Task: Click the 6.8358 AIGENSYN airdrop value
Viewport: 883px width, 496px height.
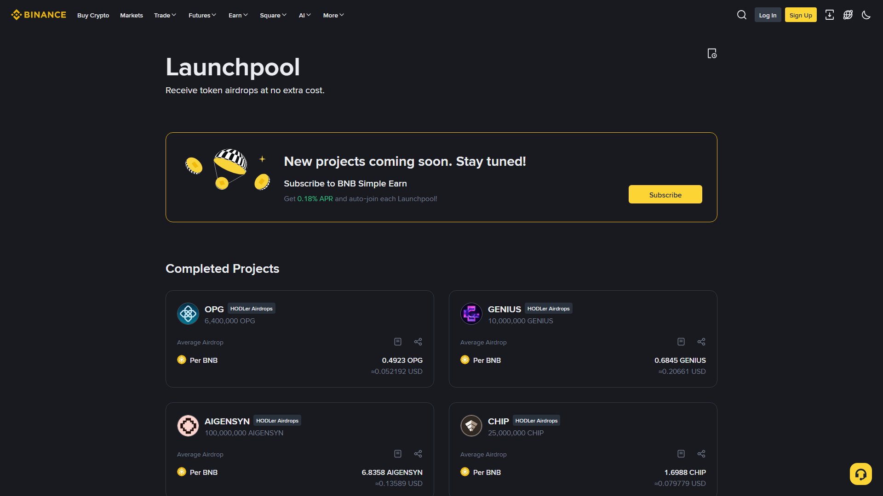Action: 392,472
